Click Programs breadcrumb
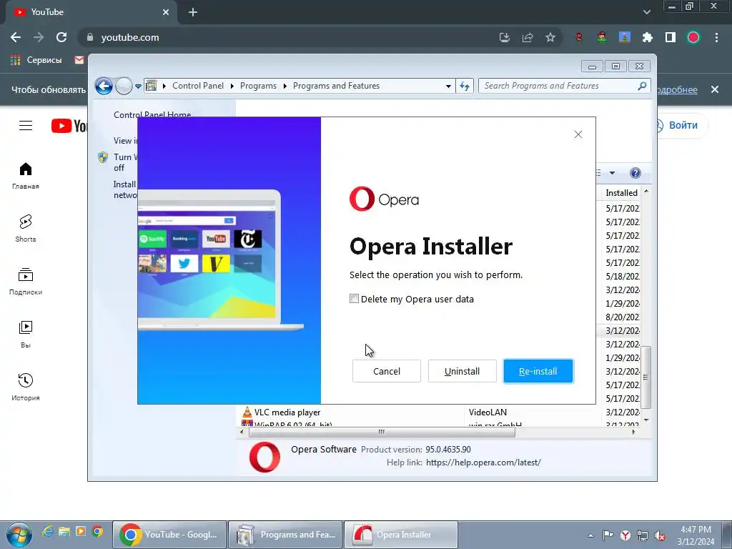732x549 pixels. [x=258, y=86]
